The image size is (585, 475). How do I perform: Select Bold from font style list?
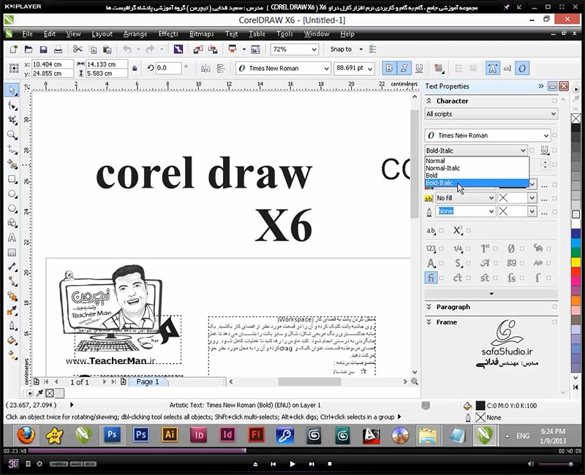click(x=477, y=175)
